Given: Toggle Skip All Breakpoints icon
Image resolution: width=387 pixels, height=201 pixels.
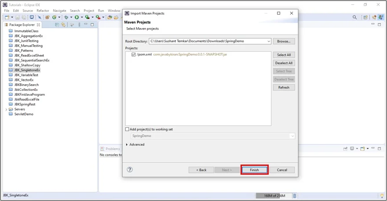Looking at the screenshot, I should [x=40, y=17].
